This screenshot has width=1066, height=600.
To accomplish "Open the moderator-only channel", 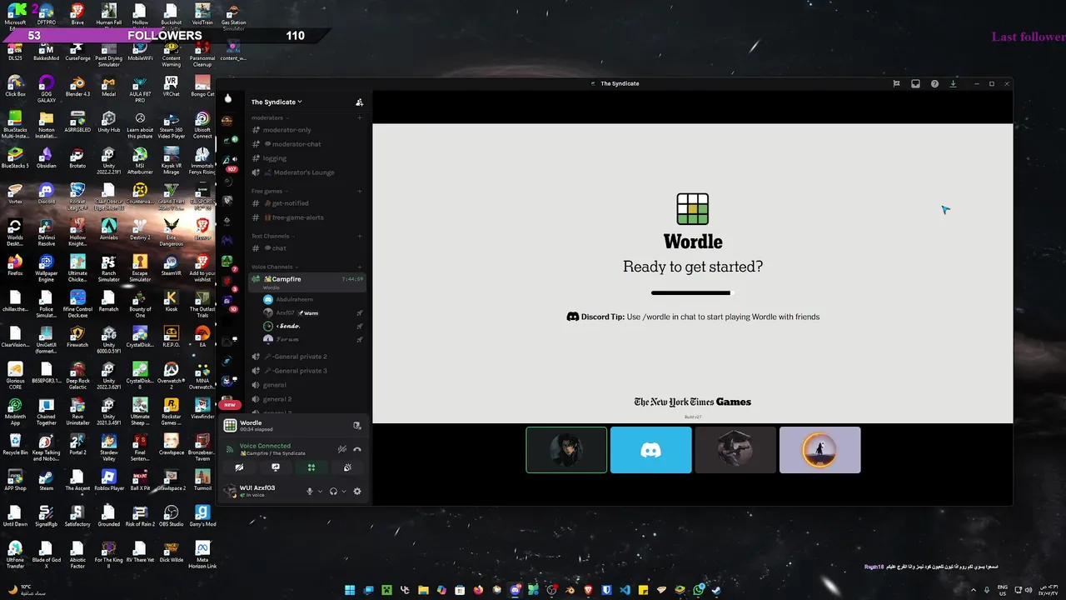I will [x=307, y=130].
